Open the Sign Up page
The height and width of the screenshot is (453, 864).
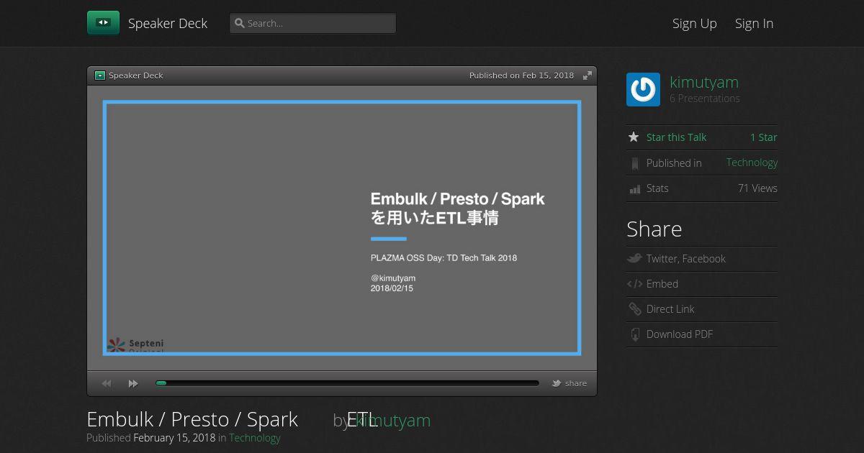point(695,23)
